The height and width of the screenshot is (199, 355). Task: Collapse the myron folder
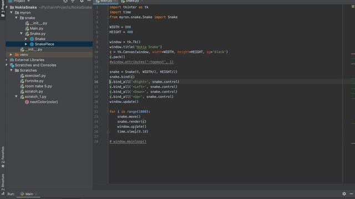pos(11,13)
